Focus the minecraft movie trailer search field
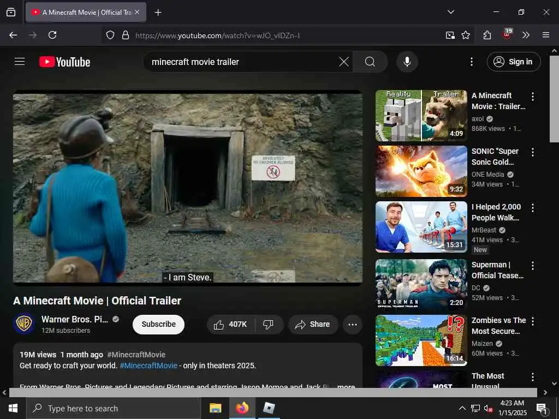This screenshot has height=419, width=559. pyautogui.click(x=242, y=62)
